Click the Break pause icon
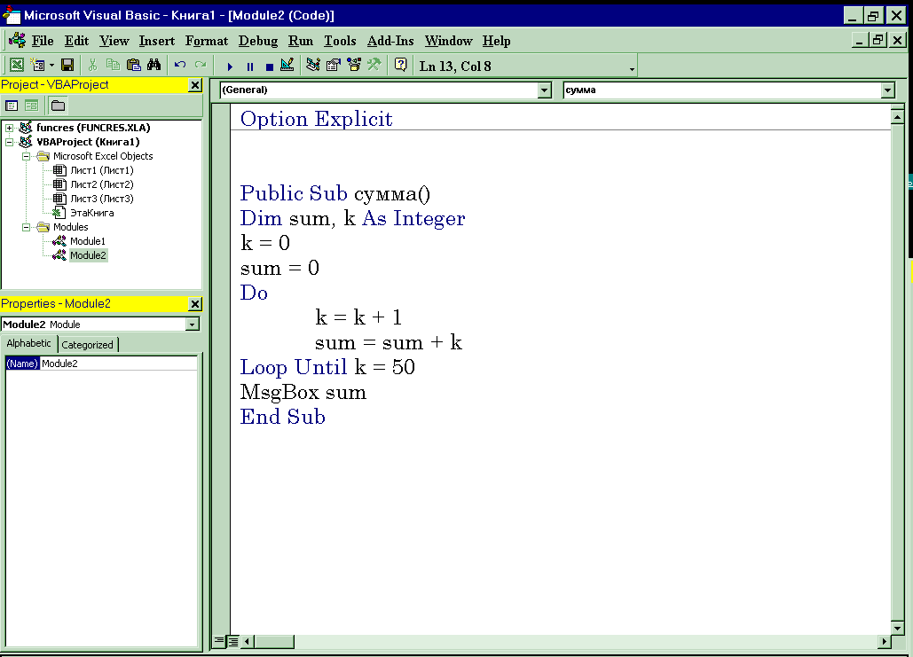Viewport: 913px width, 657px height. click(250, 66)
